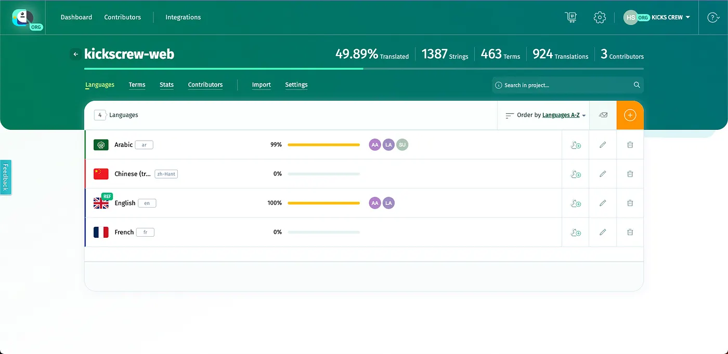
Task: Click the 463 Terms statistic
Action: coord(500,54)
